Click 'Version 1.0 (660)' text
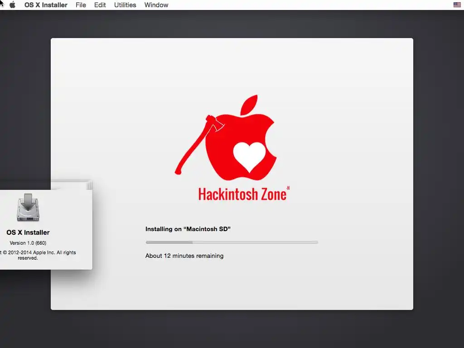 (28, 243)
